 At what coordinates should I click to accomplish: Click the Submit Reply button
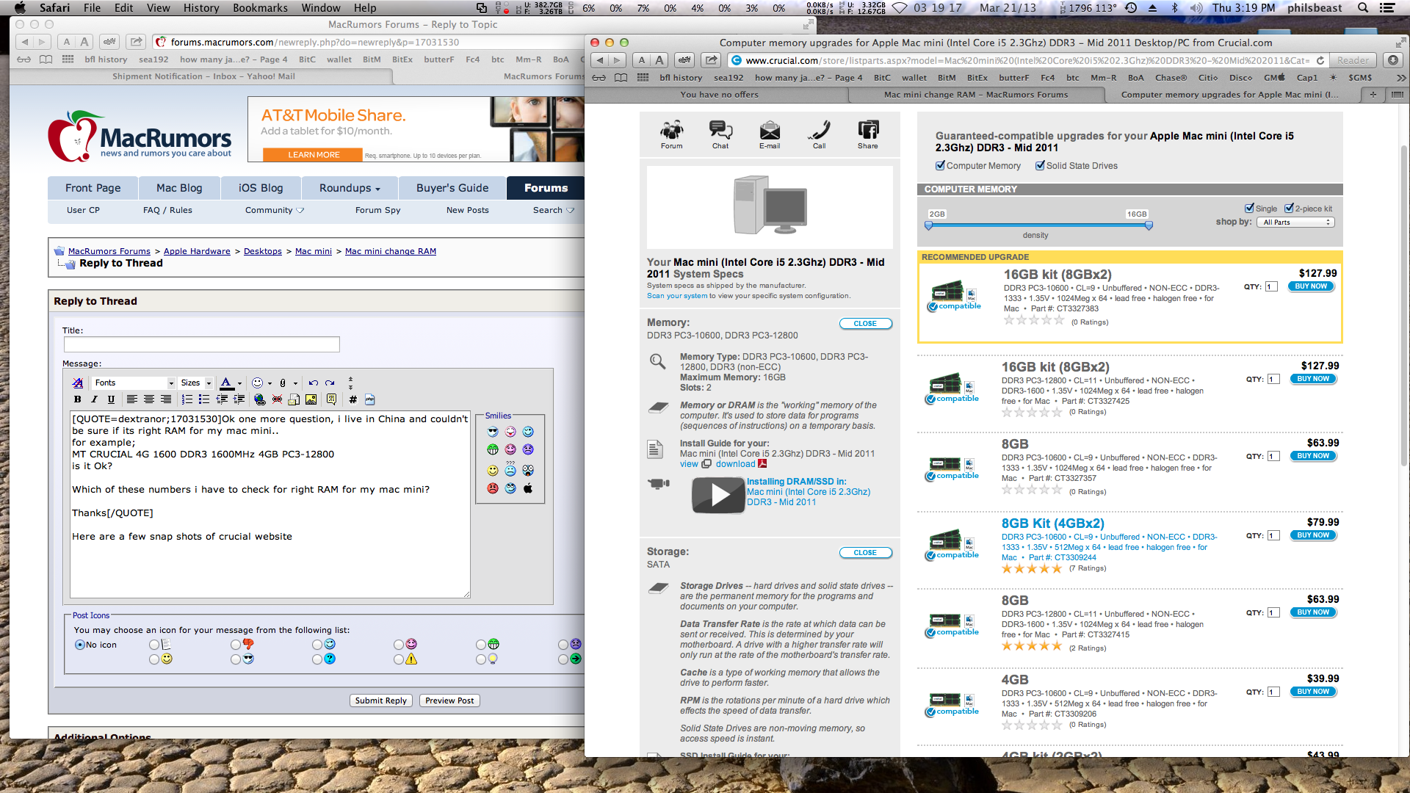click(380, 700)
